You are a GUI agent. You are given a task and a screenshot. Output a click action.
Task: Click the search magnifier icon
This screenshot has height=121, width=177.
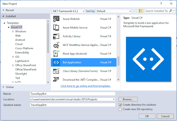pos(171,11)
